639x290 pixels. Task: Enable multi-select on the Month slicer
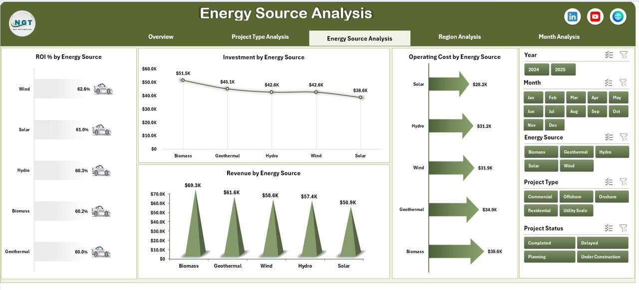[608, 82]
